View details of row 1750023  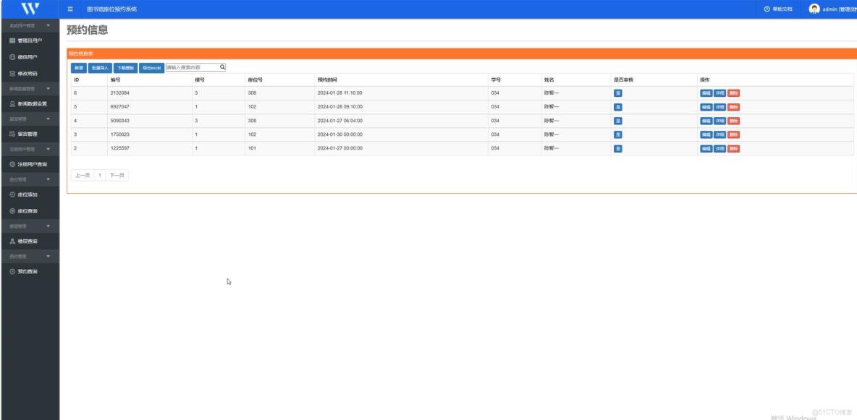(x=719, y=134)
